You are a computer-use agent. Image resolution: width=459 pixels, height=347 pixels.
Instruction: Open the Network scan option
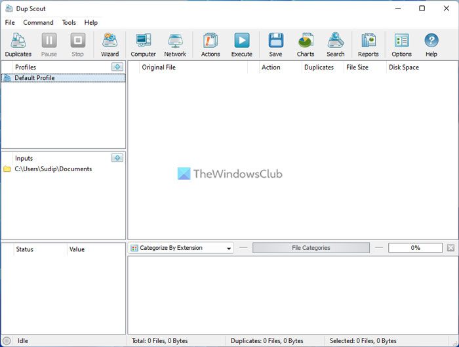point(175,45)
